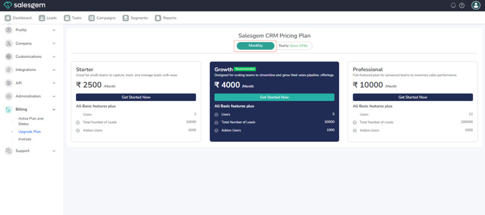This screenshot has height=215, width=485.
Task: Click the Integrations sidebar icon
Action: tap(9, 69)
